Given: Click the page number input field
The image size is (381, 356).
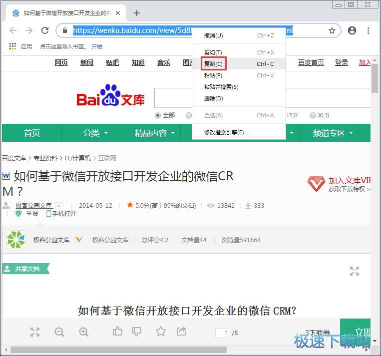Looking at the screenshot, I should click(223, 333).
